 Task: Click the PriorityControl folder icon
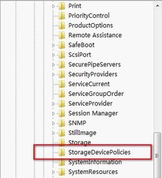click(62, 16)
